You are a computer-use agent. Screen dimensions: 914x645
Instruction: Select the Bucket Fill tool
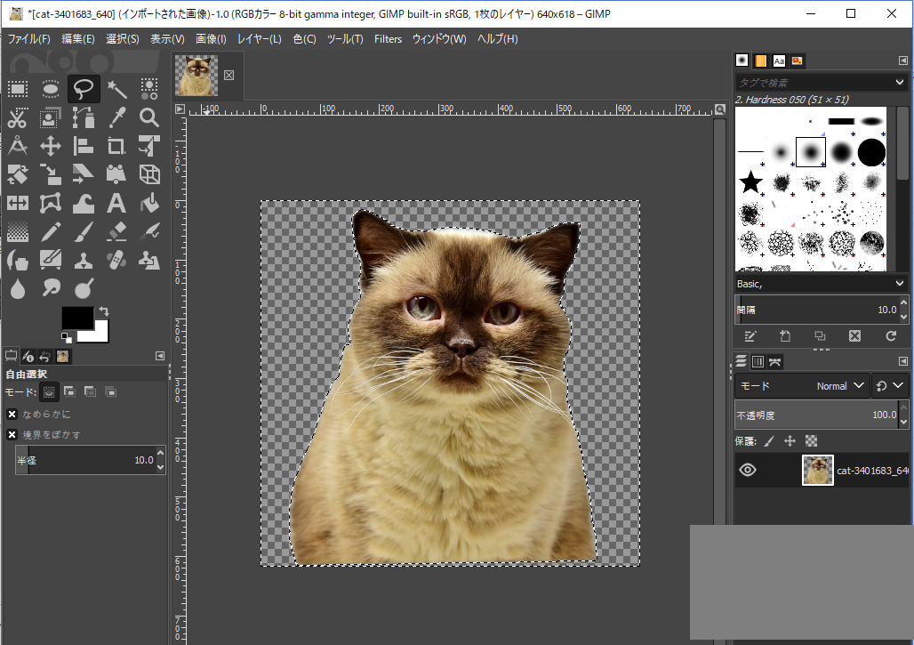tap(149, 203)
